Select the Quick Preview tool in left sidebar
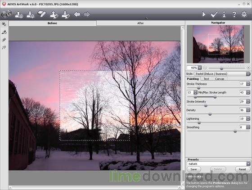 click(4, 24)
